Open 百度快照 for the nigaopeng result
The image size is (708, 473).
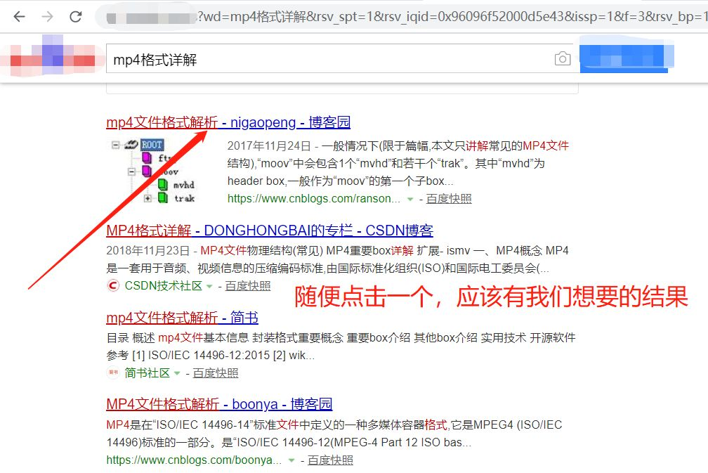click(449, 199)
